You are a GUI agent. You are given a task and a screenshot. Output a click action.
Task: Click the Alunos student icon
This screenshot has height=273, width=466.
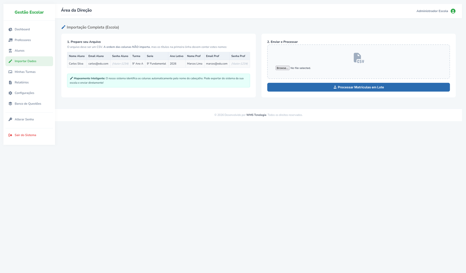(x=10, y=51)
